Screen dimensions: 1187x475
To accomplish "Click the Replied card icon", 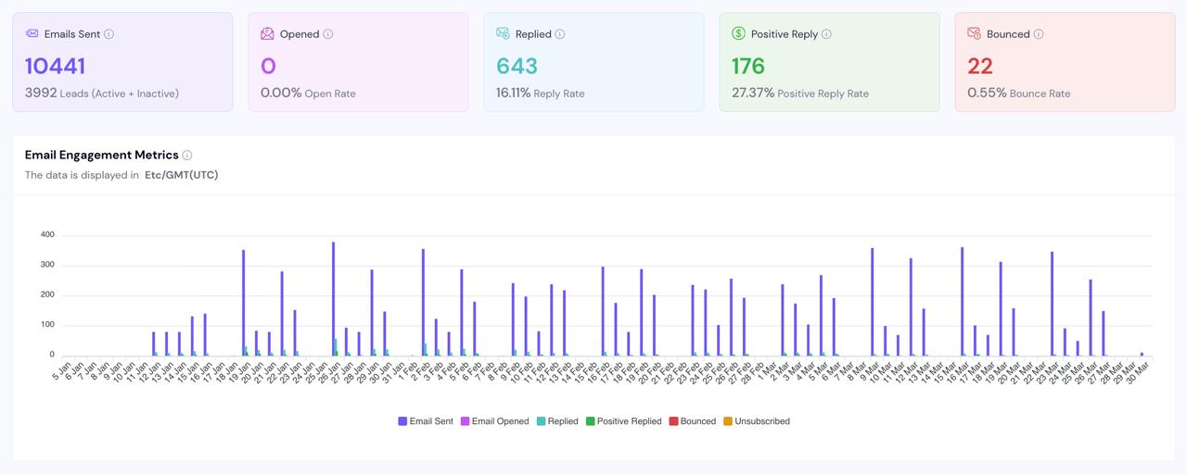I will 503,33.
